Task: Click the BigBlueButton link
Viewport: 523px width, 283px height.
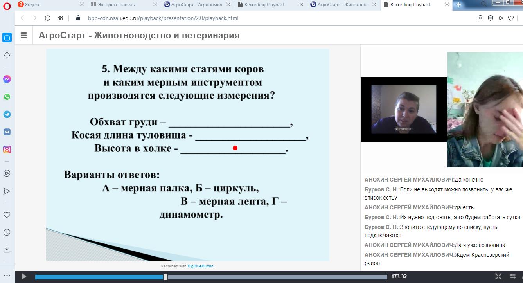Action: 201,266
